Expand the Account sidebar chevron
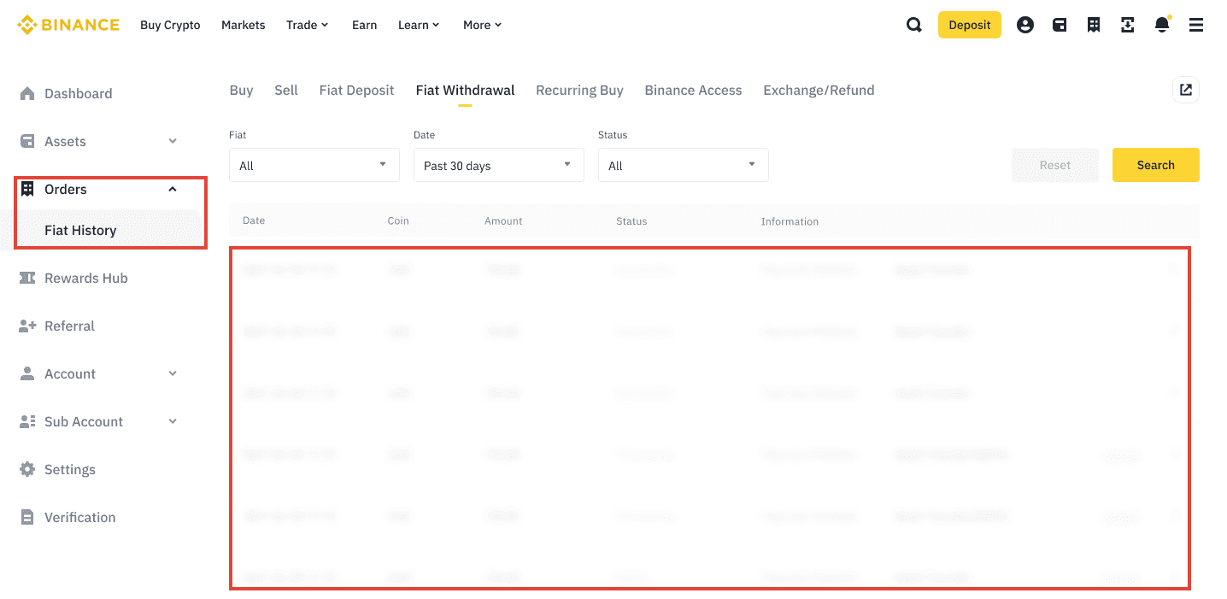 173,373
